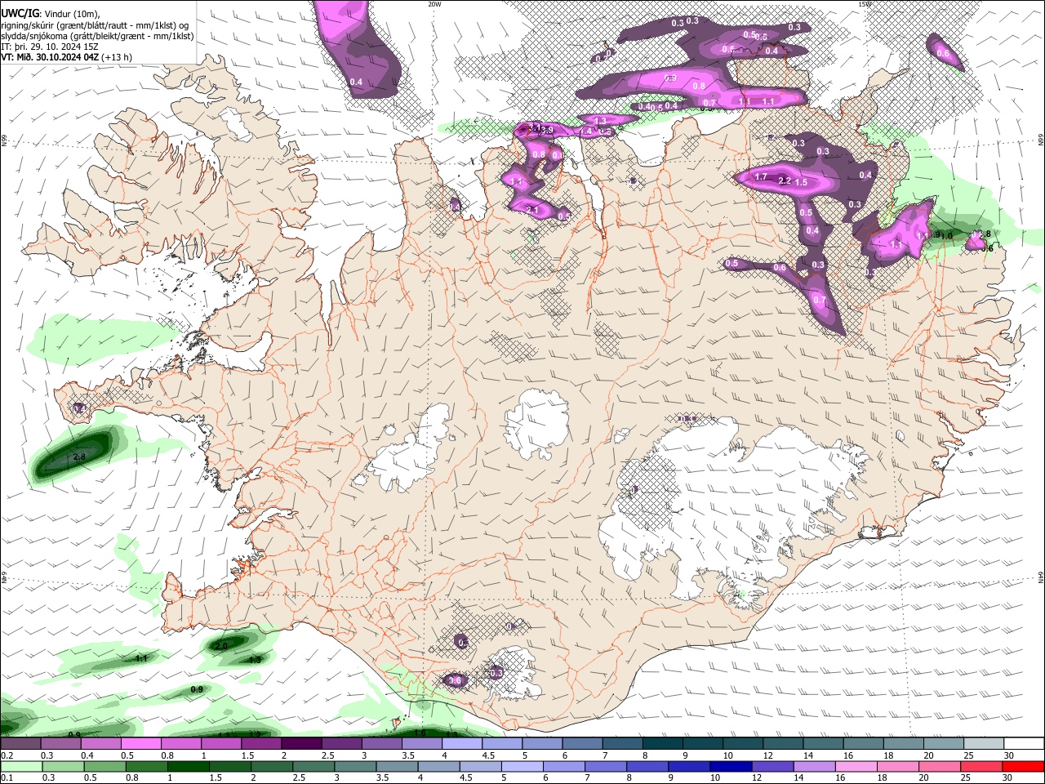1045x784 pixels.
Task: Click the bright red swatch ending the rain legend
Action: (1024, 766)
